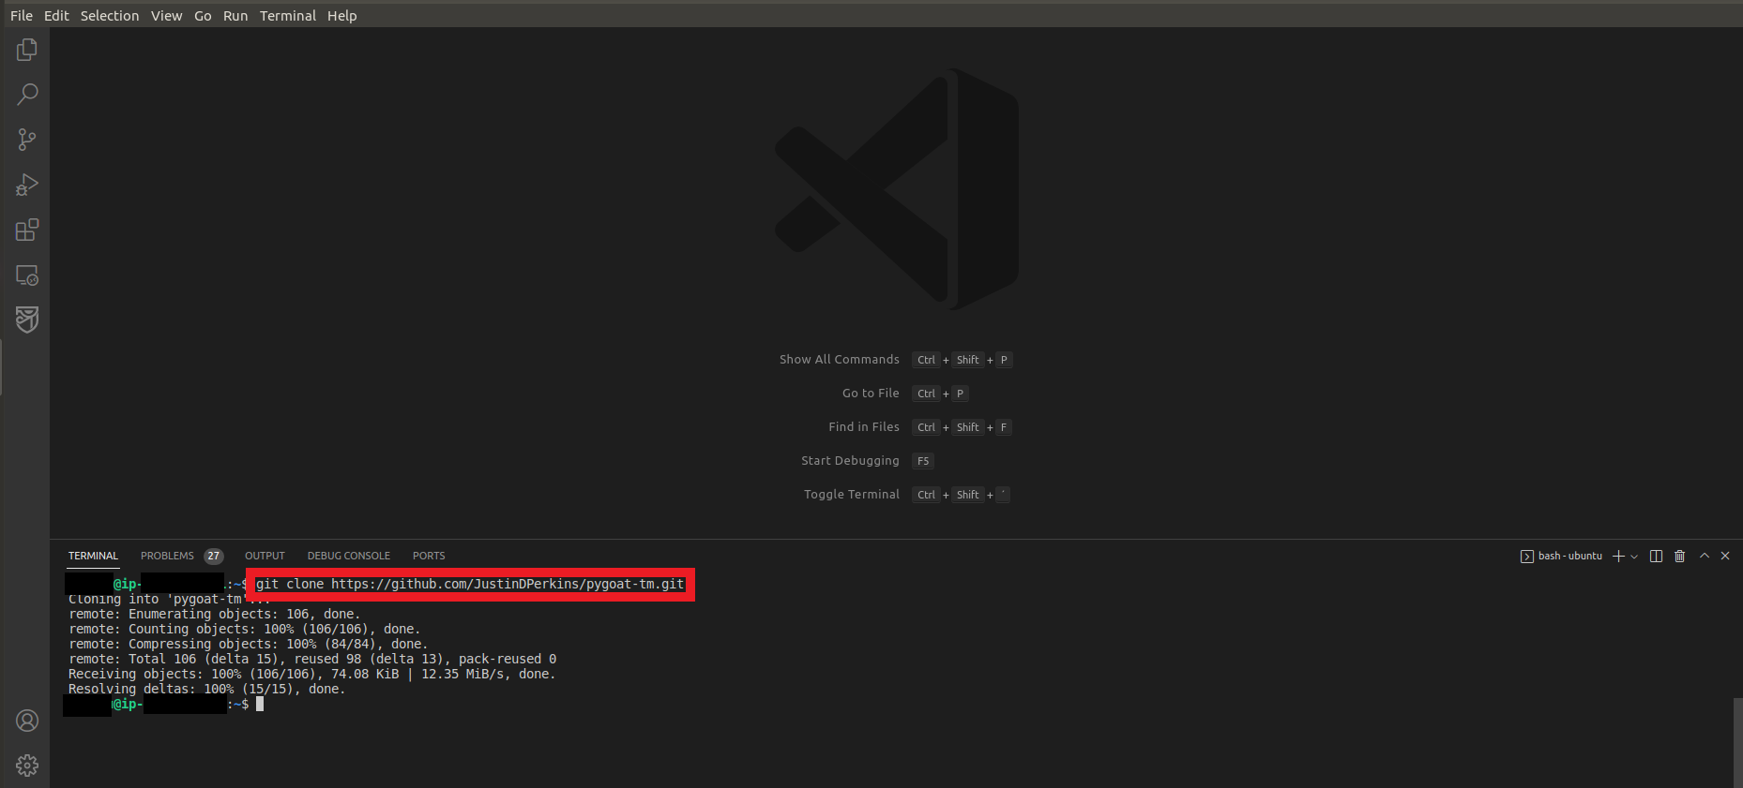Click the 'Receiving objects' output line
This screenshot has height=788, width=1743.
(312, 675)
